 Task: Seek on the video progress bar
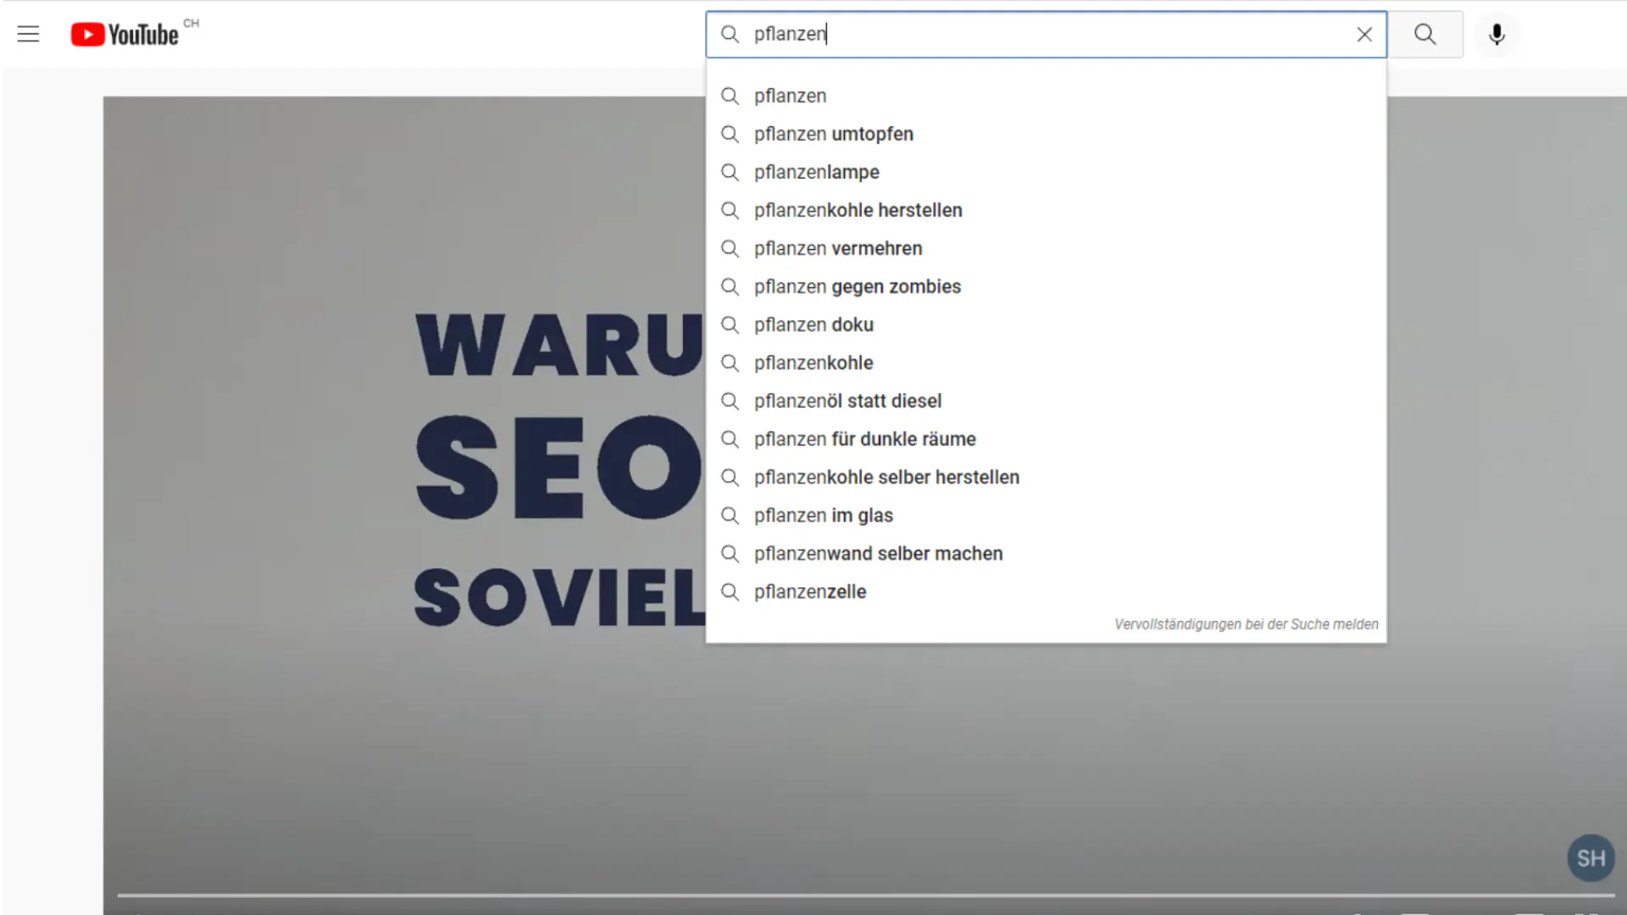[x=865, y=895]
